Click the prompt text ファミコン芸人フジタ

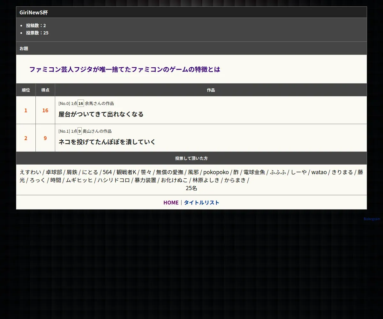(61, 69)
